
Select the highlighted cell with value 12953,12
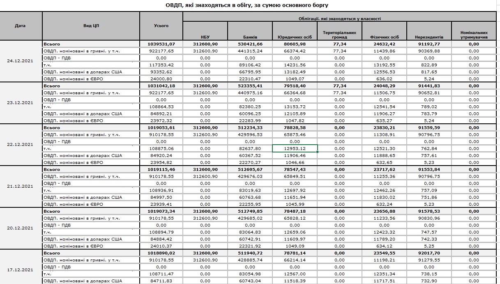click(295, 148)
